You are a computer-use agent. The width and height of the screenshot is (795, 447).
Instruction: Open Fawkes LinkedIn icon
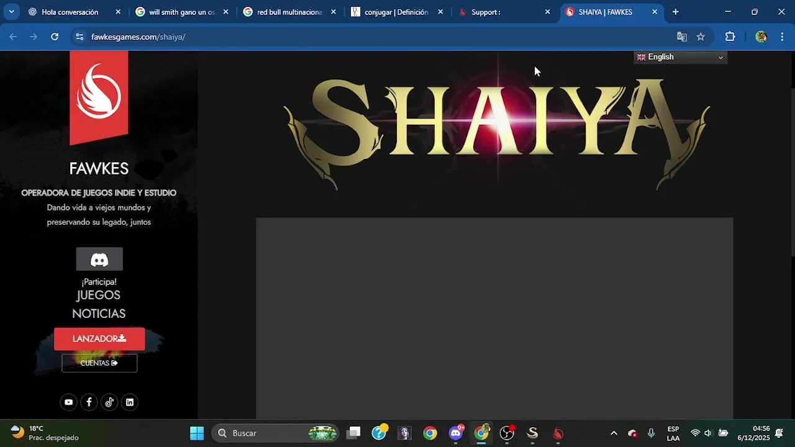click(x=130, y=402)
